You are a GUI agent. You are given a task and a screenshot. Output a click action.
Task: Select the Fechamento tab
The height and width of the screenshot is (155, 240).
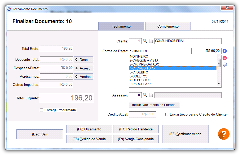121,26
